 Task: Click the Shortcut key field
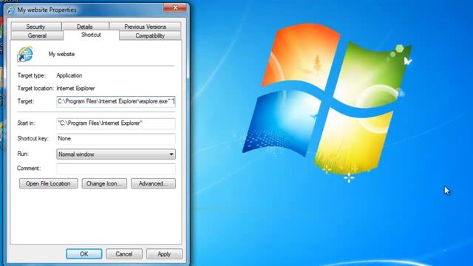point(116,139)
